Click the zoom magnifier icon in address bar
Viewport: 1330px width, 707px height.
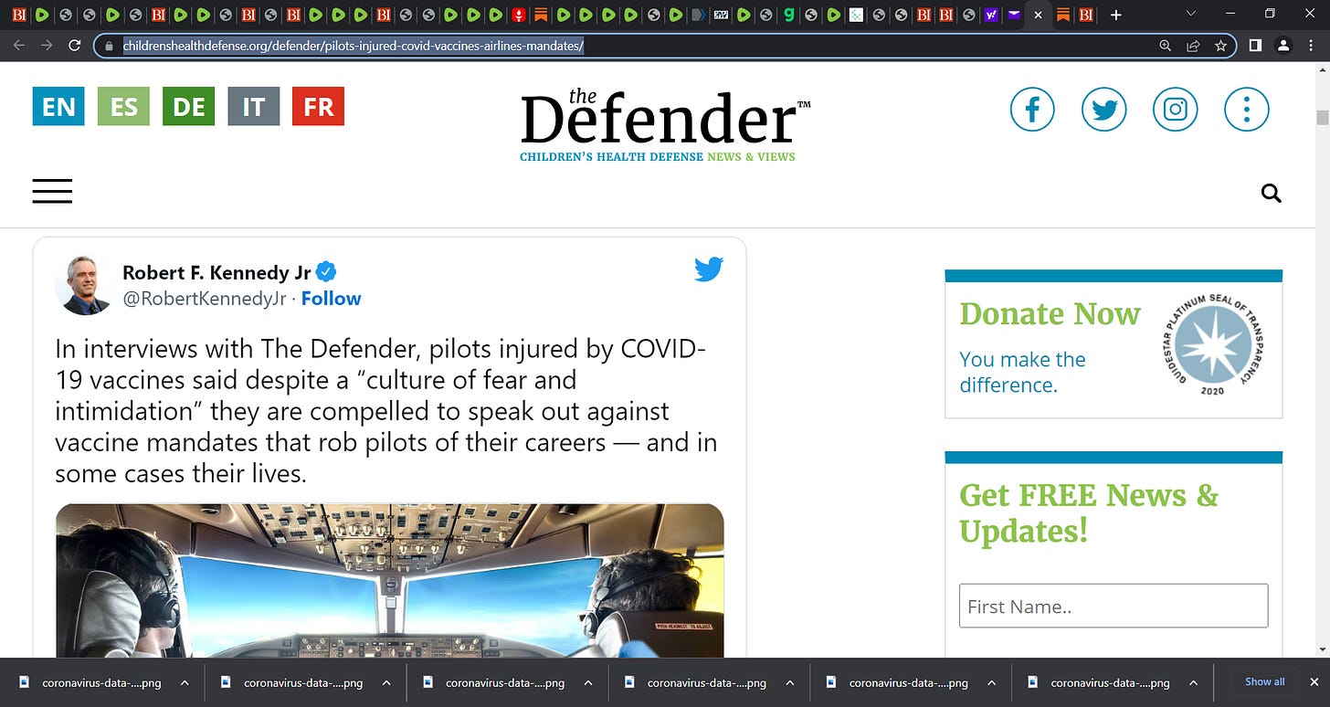(x=1165, y=46)
